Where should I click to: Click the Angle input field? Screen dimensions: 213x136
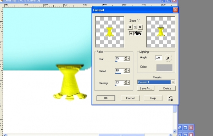click(159, 58)
